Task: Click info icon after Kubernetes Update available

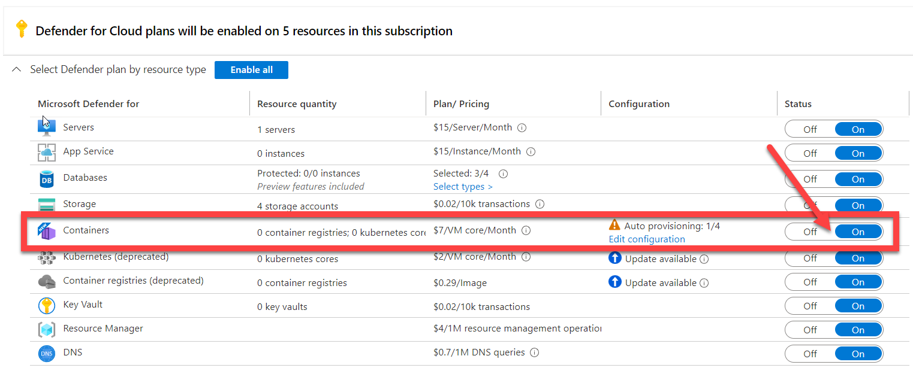Action: click(704, 259)
